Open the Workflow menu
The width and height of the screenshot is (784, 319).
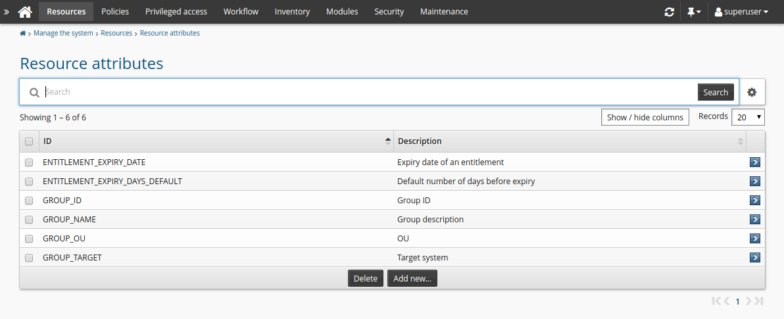point(241,11)
